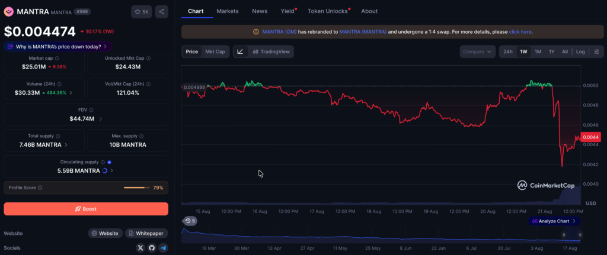607x255 pixels.
Task: Open the Chart tab
Action: pyautogui.click(x=196, y=11)
